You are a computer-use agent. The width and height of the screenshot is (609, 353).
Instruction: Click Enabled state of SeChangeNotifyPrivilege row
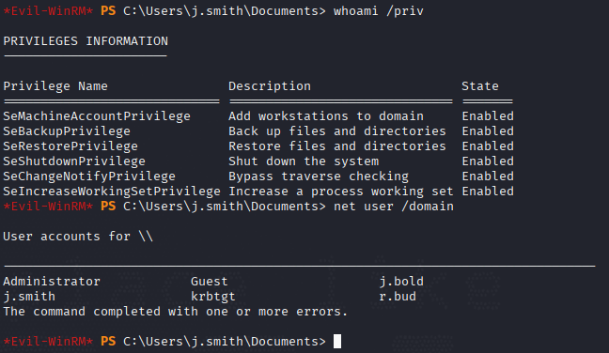[x=488, y=176]
